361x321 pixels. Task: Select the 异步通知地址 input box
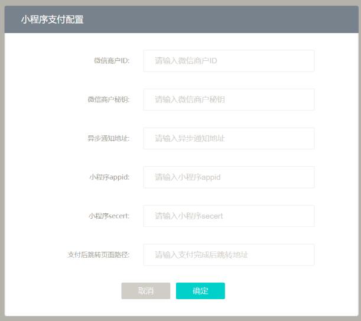coord(229,138)
